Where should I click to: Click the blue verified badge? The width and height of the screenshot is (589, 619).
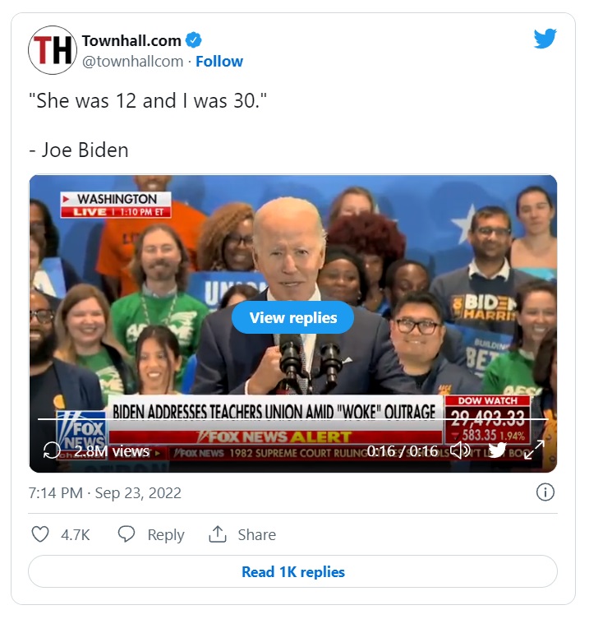pyautogui.click(x=193, y=40)
